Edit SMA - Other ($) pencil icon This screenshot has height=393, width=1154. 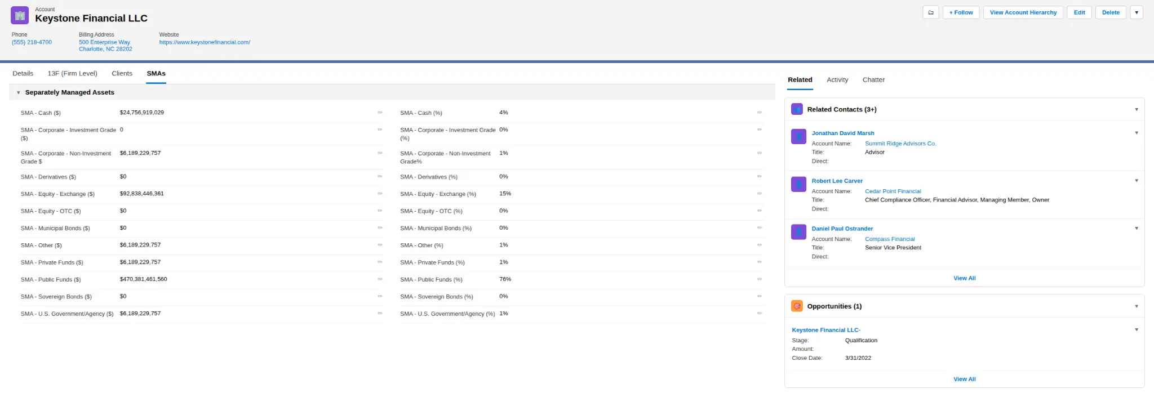[x=380, y=245]
